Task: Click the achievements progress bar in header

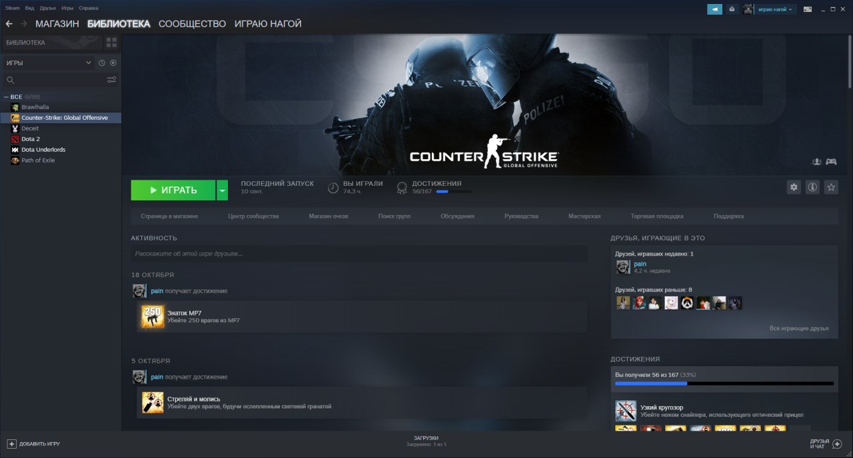Action: point(454,192)
